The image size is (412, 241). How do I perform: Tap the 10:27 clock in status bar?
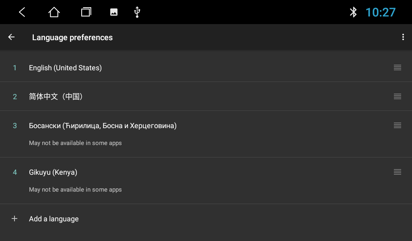pos(380,12)
